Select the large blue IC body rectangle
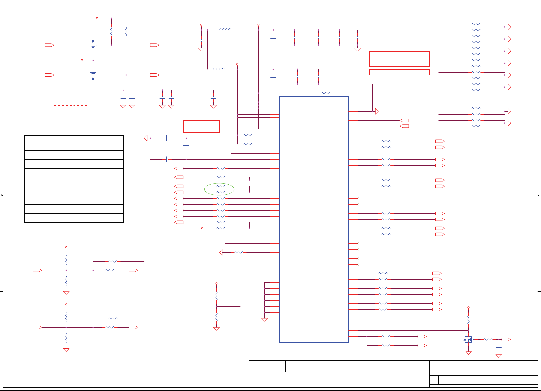This screenshot has width=541, height=391. 314,219
